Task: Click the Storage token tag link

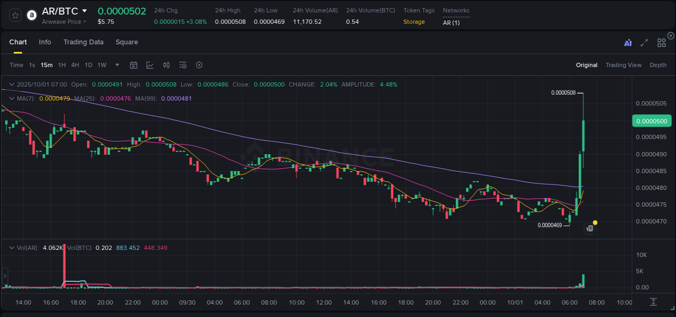Action: (414, 22)
